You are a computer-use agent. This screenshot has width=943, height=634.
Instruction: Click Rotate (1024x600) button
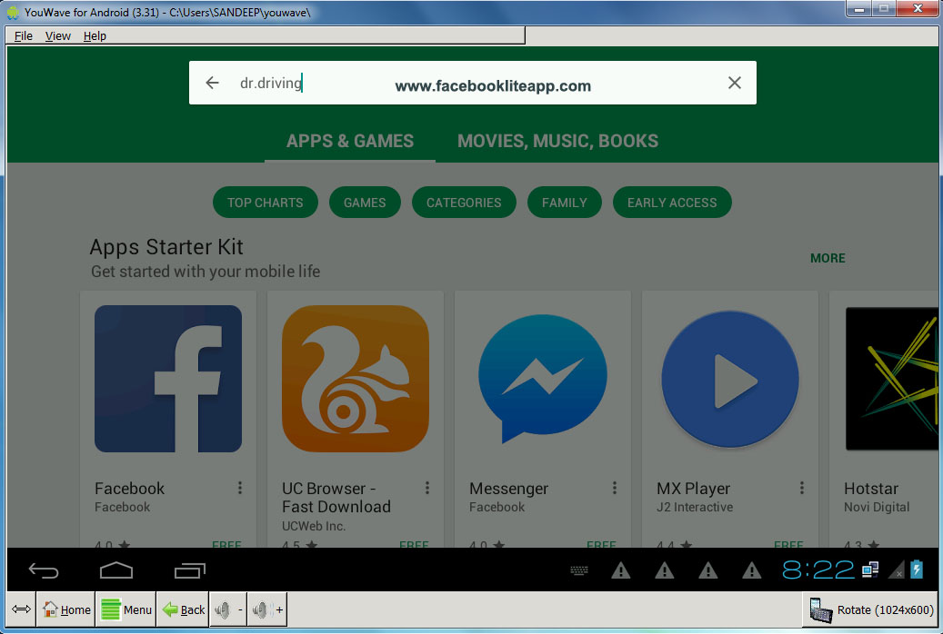pos(871,610)
